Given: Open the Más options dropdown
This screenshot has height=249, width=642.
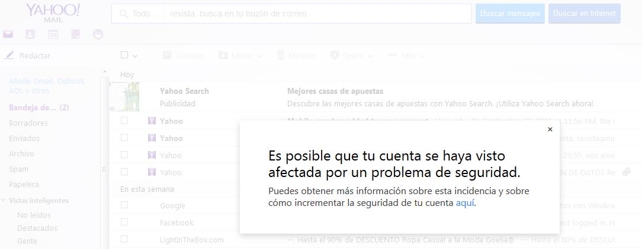Looking at the screenshot, I should click(406, 55).
